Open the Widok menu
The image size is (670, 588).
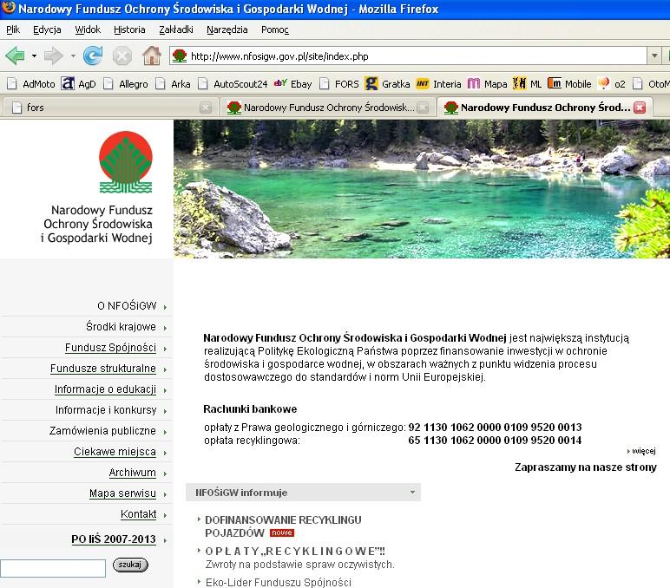pos(88,29)
